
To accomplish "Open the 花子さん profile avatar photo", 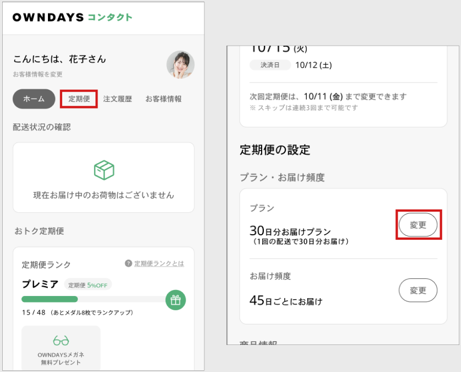I will 181,64.
